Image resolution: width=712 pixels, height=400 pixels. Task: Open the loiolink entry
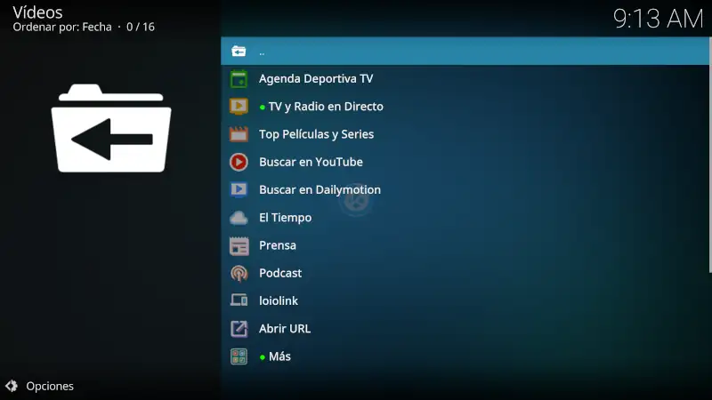click(x=465, y=300)
